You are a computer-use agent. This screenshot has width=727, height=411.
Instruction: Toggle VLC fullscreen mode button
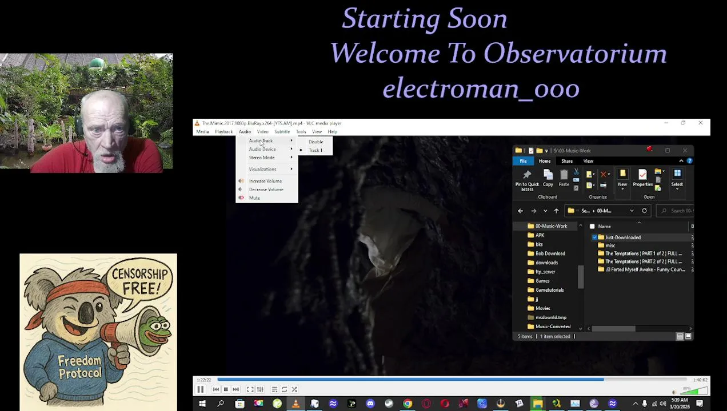click(x=250, y=389)
